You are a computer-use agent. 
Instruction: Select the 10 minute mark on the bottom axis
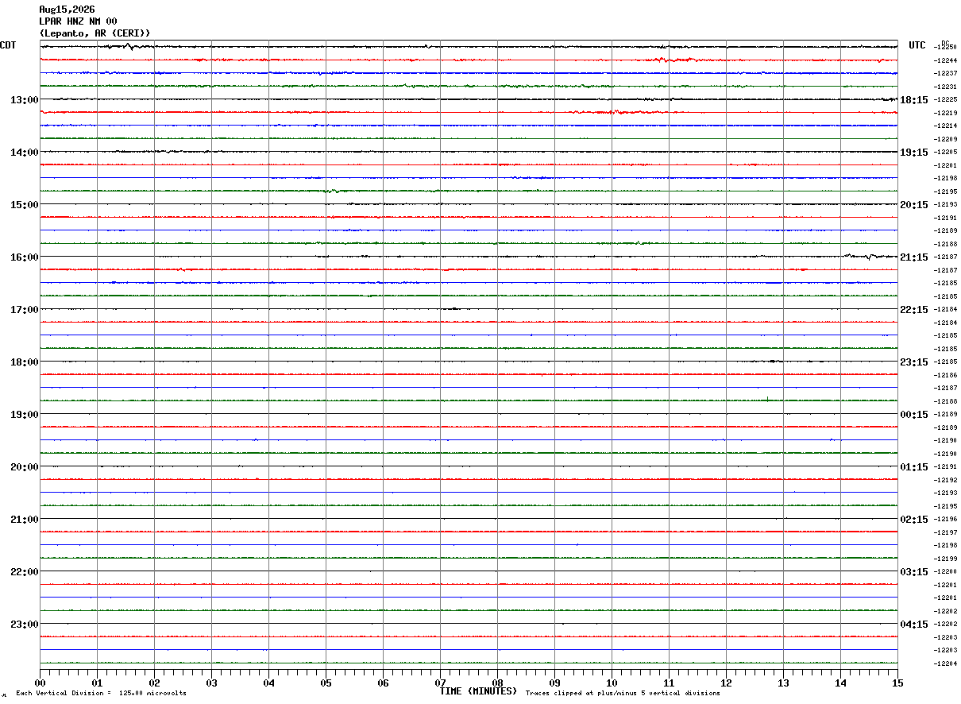point(612,683)
